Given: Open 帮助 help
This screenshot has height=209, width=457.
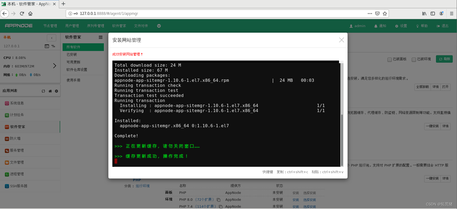Looking at the screenshot, I should point(422,26).
